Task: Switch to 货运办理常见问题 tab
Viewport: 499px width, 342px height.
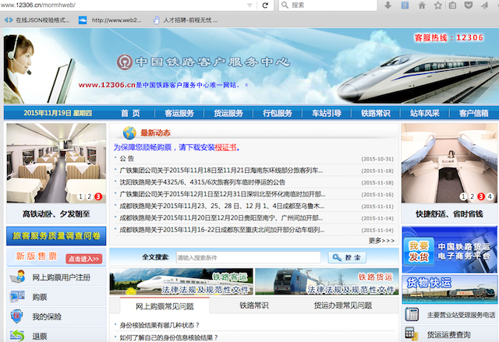Action: click(x=343, y=305)
